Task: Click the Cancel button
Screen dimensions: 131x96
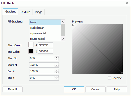Action: tap(95, 89)
